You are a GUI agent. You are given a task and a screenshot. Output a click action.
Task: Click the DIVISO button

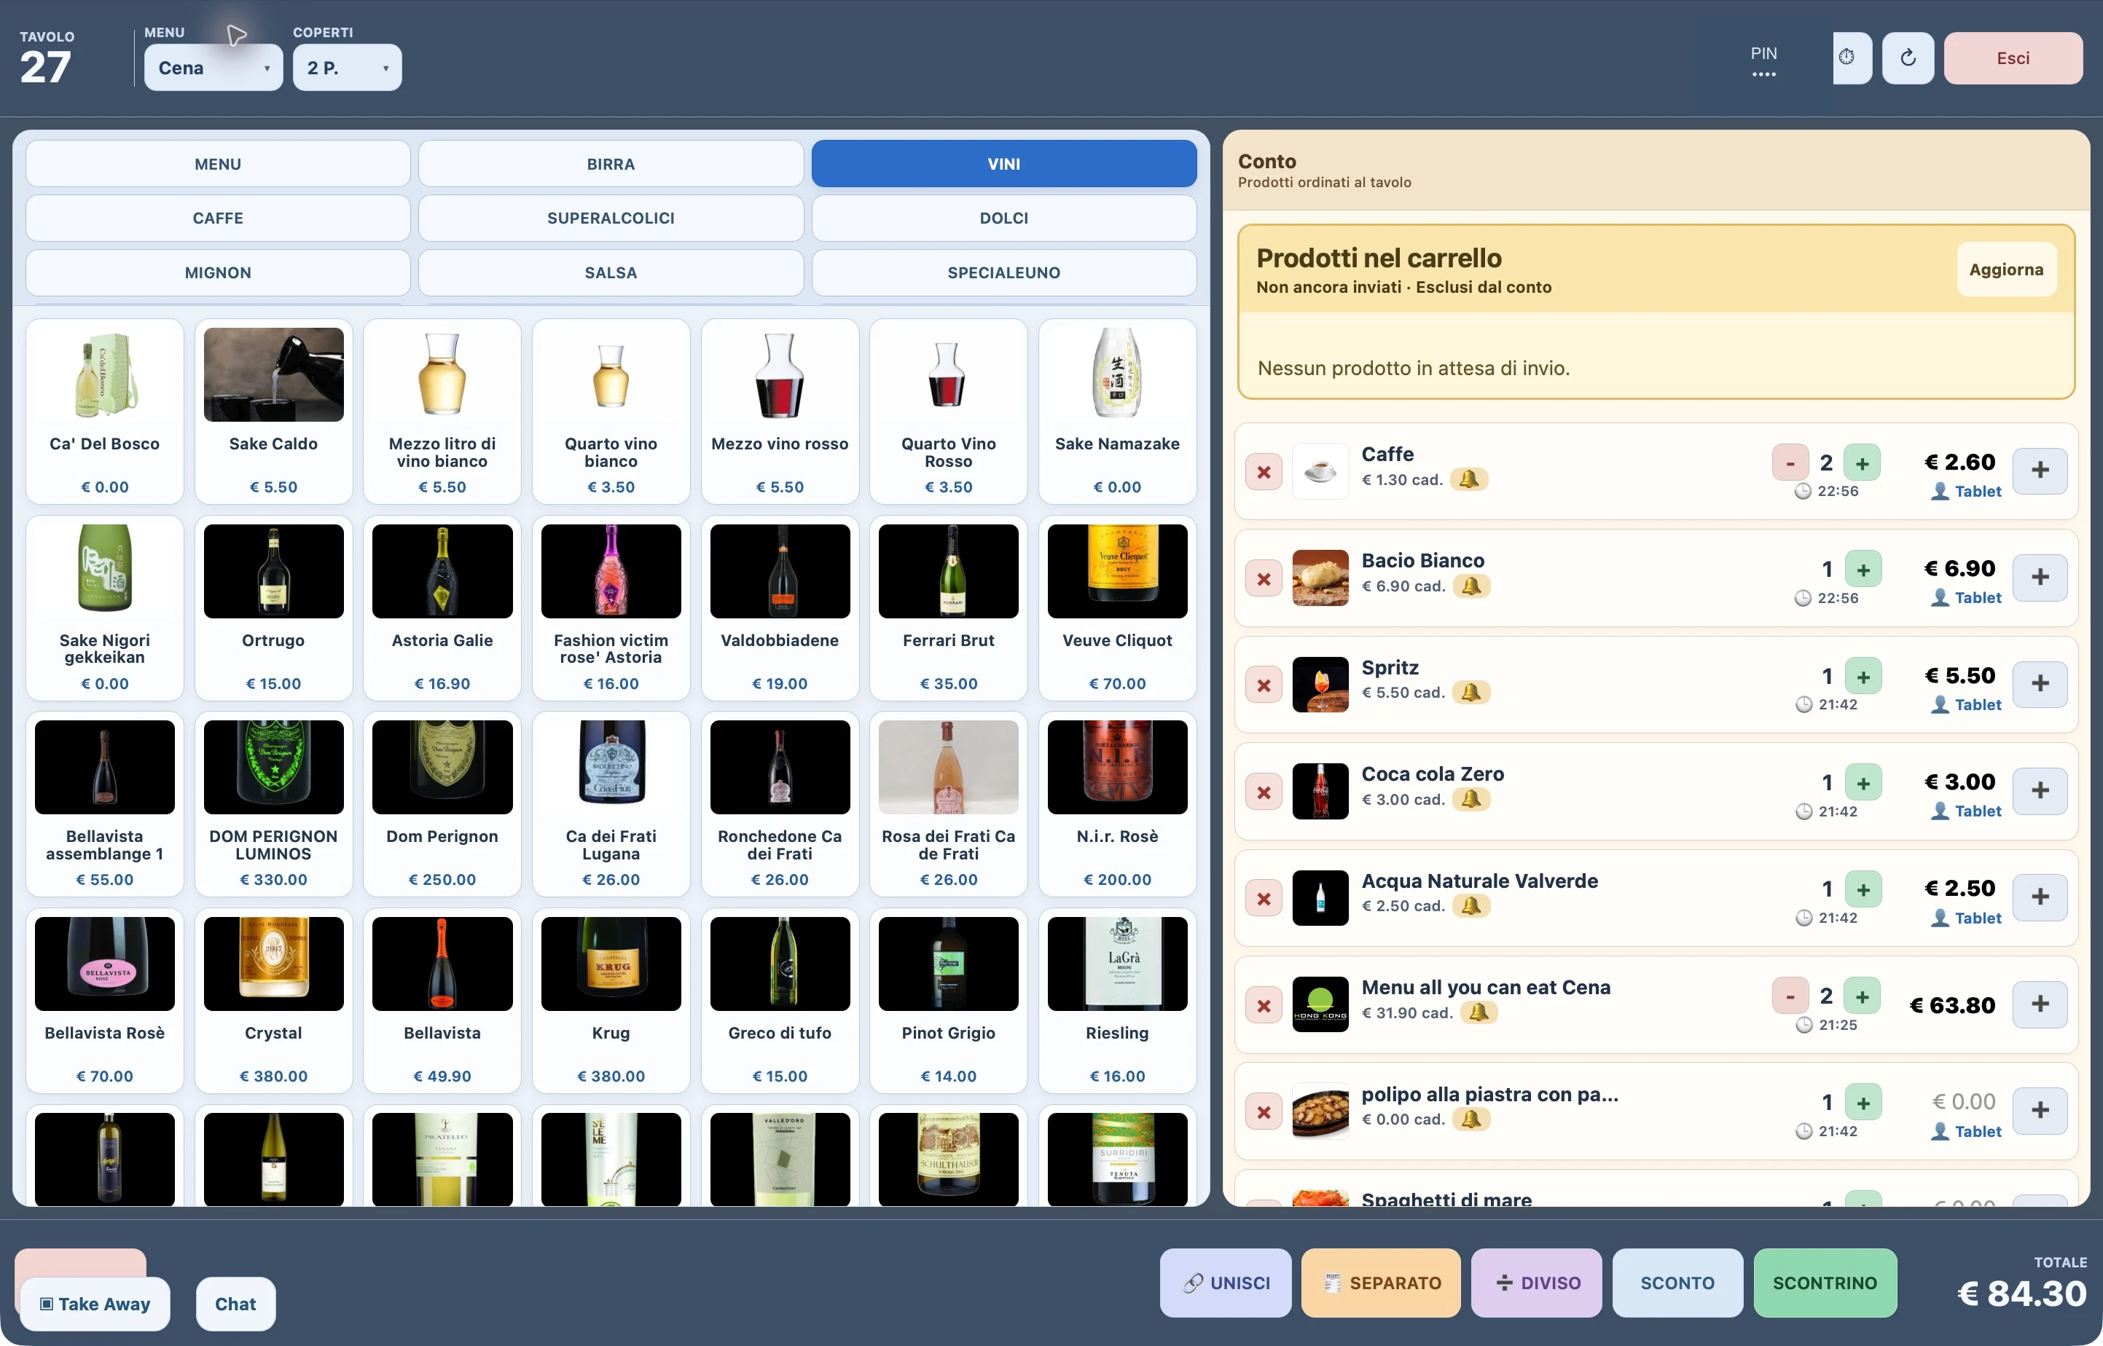coord(1535,1282)
